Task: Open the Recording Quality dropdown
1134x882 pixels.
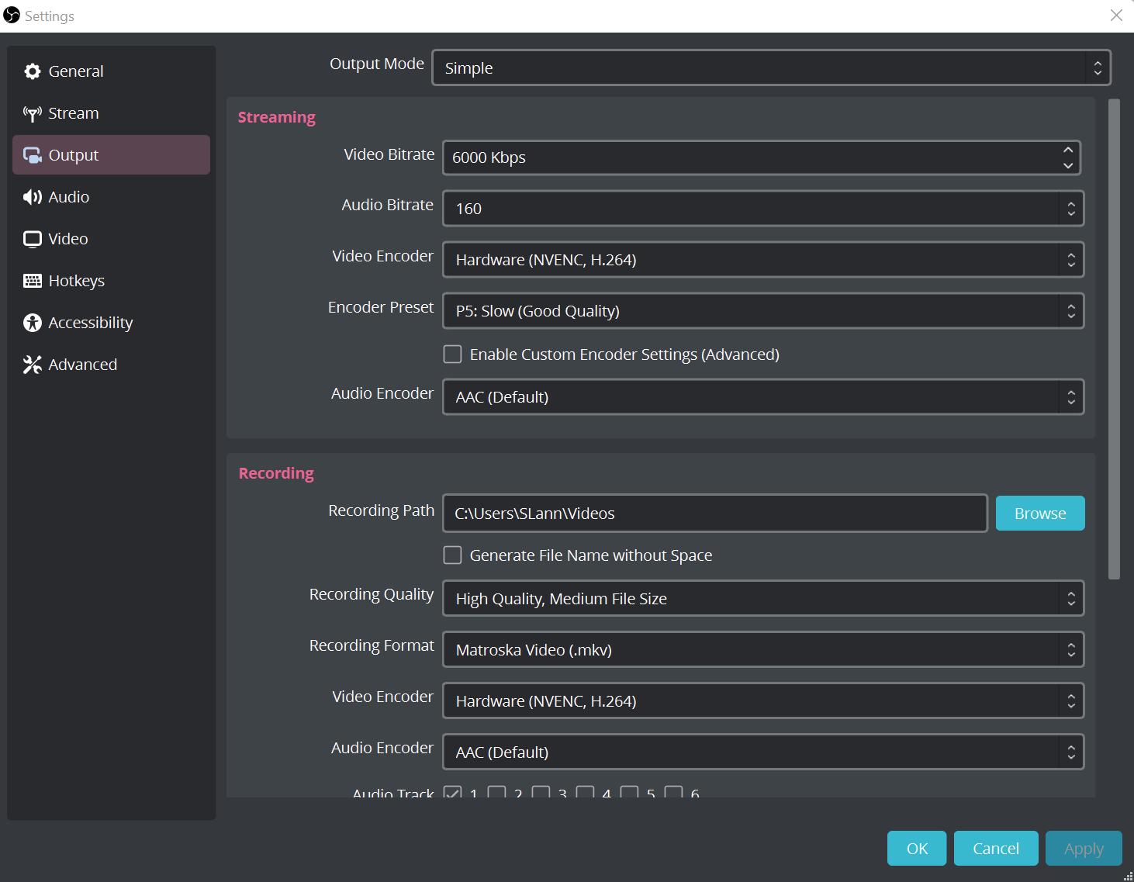Action: point(763,599)
